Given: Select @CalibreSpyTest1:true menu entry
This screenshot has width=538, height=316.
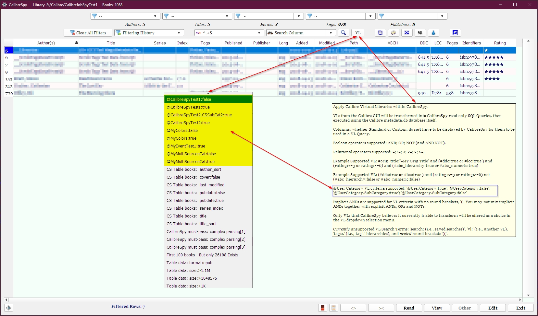Looking at the screenshot, I should click(208, 107).
